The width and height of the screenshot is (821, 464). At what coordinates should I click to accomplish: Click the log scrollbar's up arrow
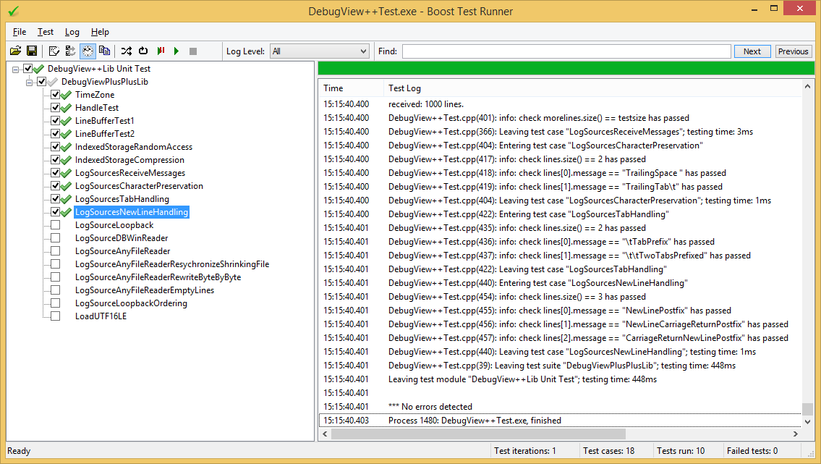807,86
